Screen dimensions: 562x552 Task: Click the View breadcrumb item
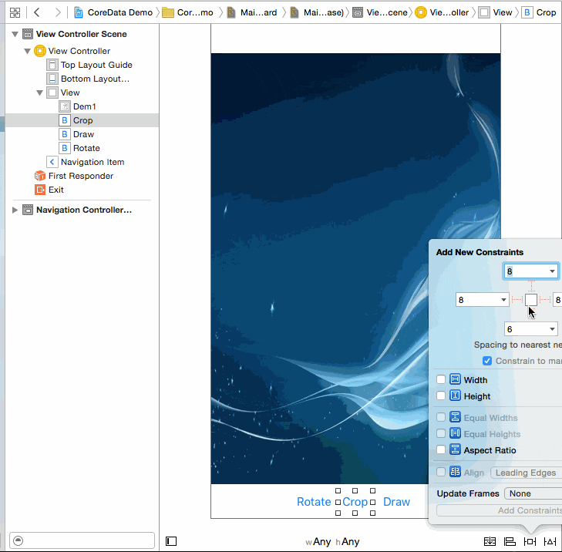(x=496, y=12)
